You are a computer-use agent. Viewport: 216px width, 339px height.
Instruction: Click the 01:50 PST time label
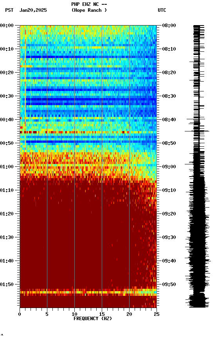tap(7, 284)
